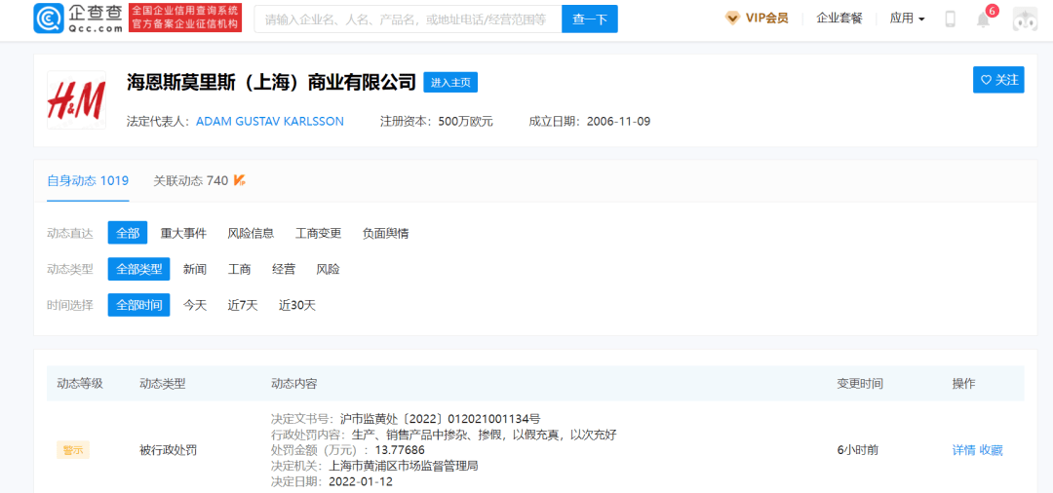Screen dimensions: 1053x493
Task: Open the mobile phone app icon
Action: point(950,19)
